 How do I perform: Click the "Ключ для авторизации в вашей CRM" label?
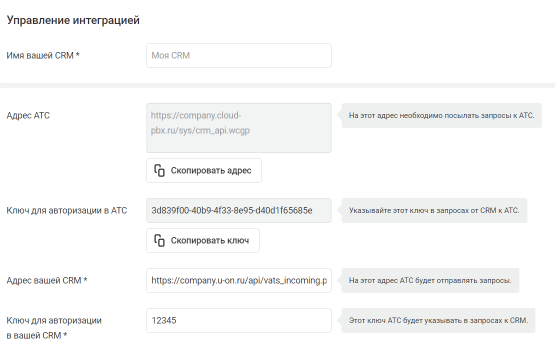54,327
